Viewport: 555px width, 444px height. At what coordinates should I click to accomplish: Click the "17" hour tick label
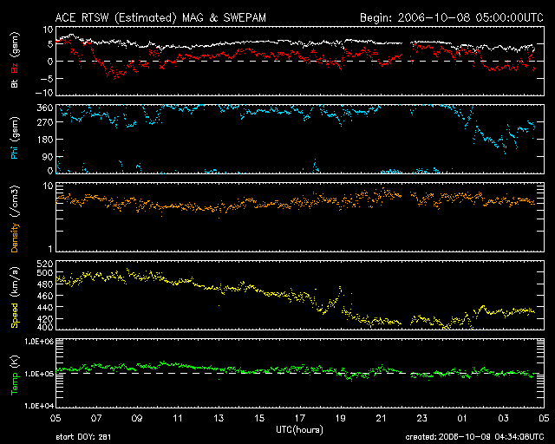300,419
